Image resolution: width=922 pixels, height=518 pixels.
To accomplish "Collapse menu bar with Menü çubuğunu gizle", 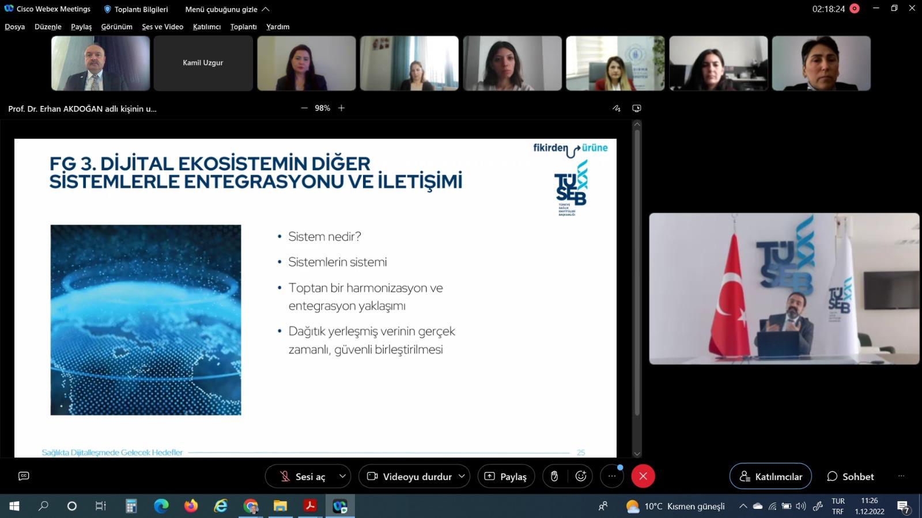I will [227, 9].
